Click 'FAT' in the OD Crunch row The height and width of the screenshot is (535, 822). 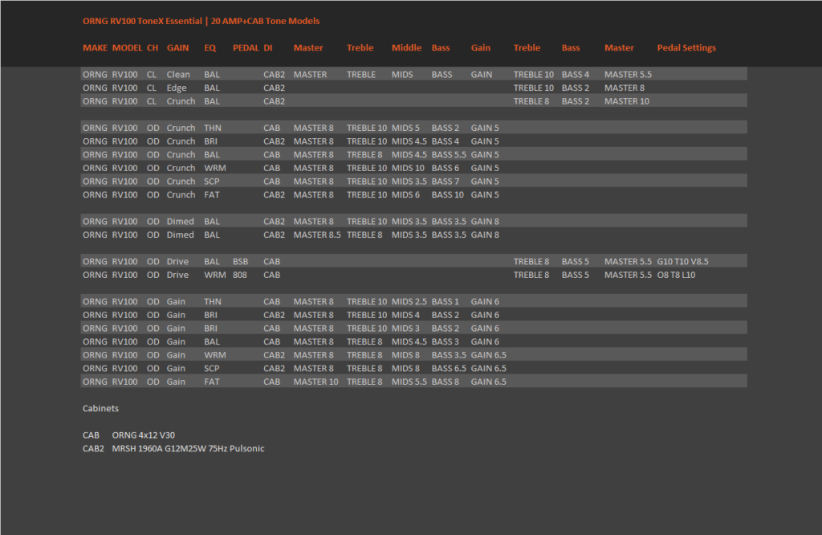tap(211, 195)
